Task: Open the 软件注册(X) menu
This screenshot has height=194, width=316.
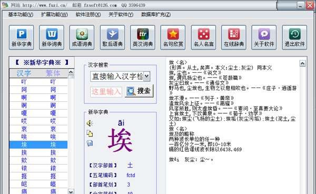Action: click(x=88, y=15)
